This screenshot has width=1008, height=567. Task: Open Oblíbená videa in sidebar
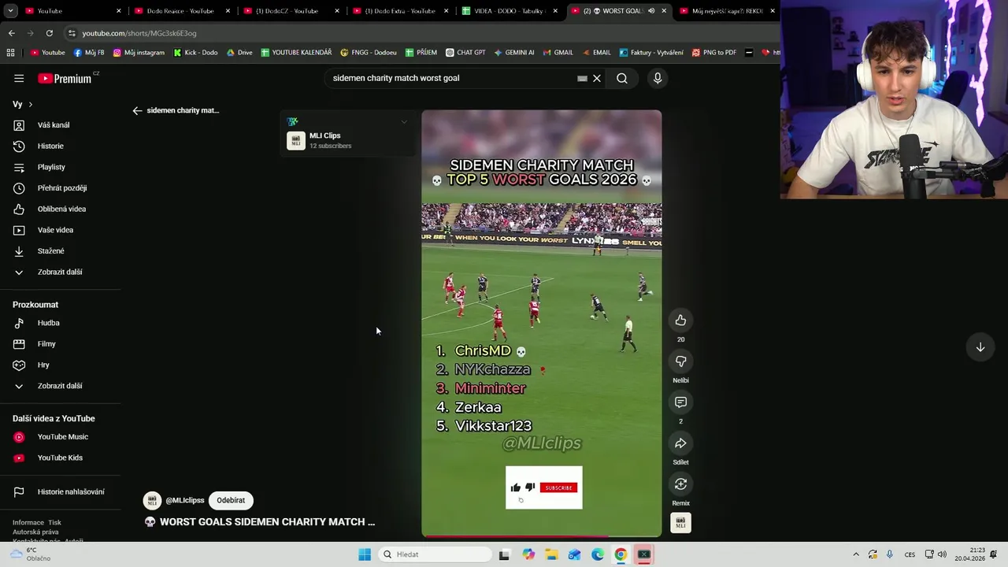click(x=61, y=209)
